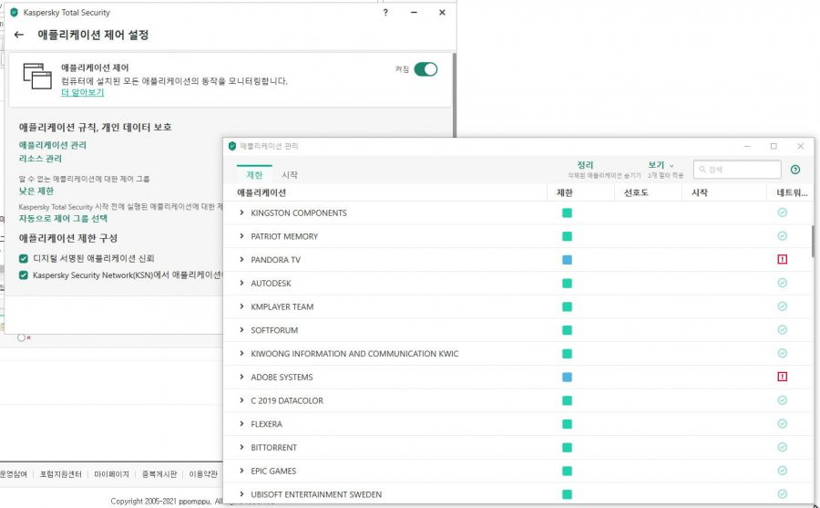Click search magnifier icon in search box
The height and width of the screenshot is (508, 820).
click(x=702, y=170)
